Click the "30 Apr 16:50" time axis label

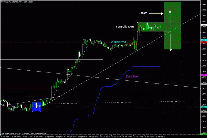pyautogui.click(x=116, y=137)
